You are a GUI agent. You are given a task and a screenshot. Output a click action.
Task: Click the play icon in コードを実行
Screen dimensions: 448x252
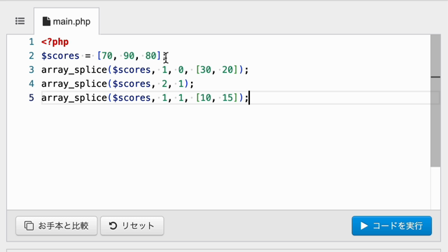[x=364, y=225]
